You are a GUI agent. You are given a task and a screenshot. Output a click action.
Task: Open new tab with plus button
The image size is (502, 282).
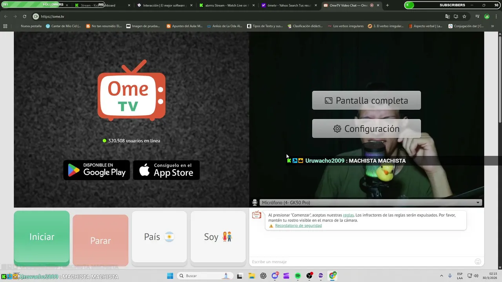point(387,5)
